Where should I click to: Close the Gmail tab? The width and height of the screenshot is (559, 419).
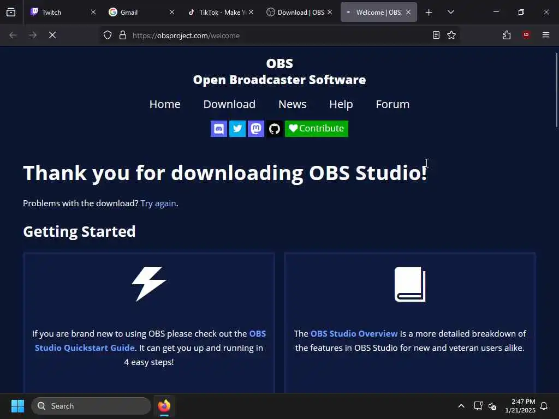(x=172, y=12)
